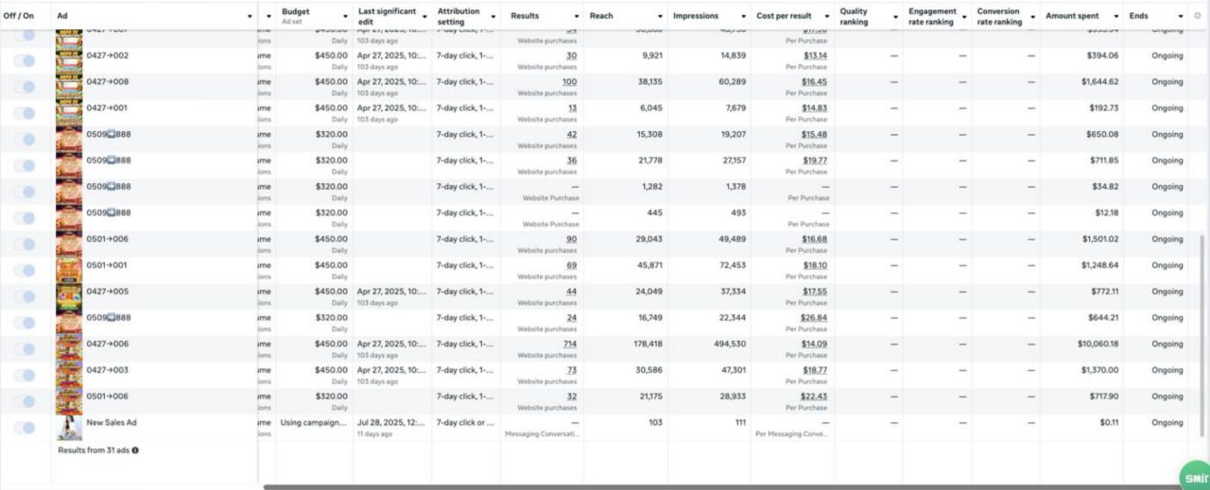
Task: Open the Budget column dropdown arrow
Action: 344,16
